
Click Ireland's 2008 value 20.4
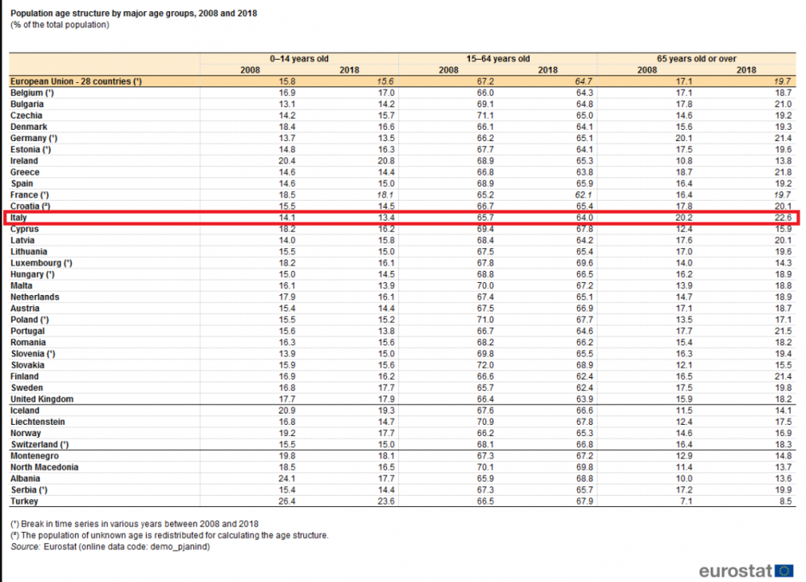287,161
